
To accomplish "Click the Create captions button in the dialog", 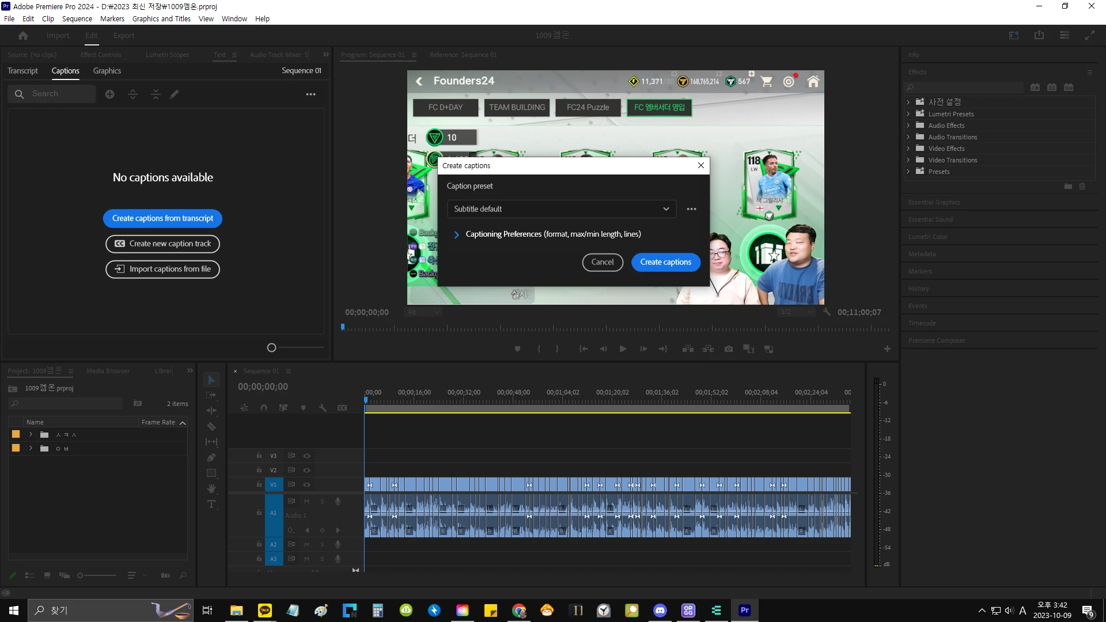I will 665,262.
